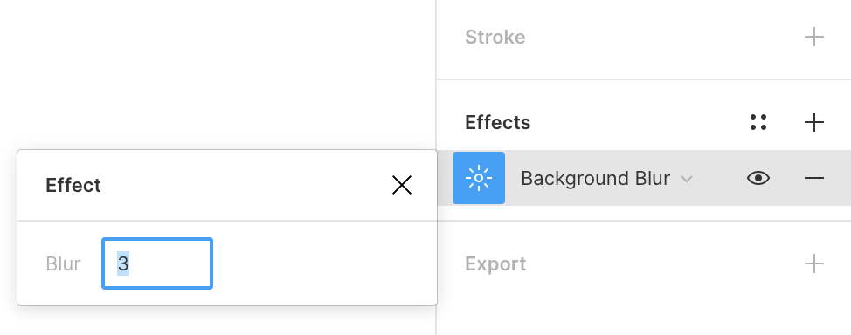Click the Effect popup title

(x=73, y=186)
